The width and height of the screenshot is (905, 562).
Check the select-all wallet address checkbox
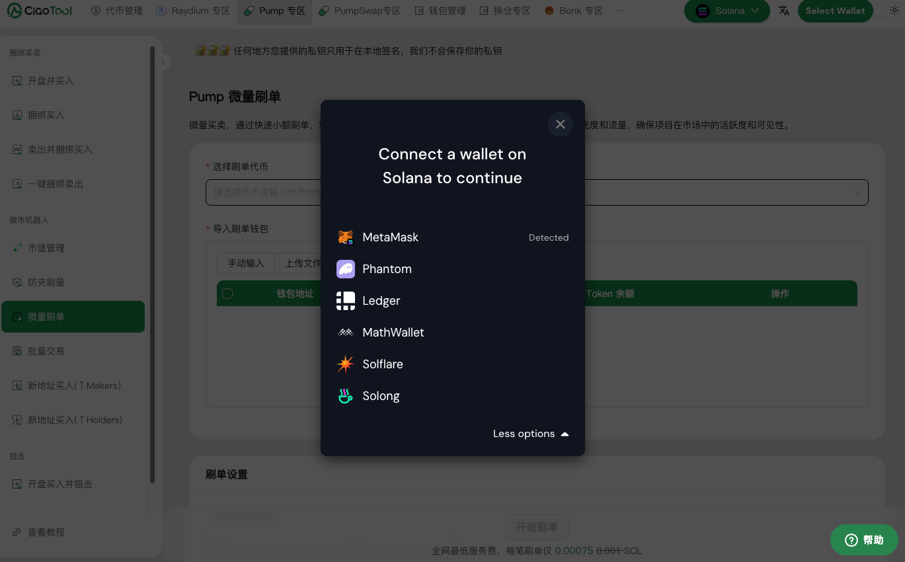pos(227,294)
